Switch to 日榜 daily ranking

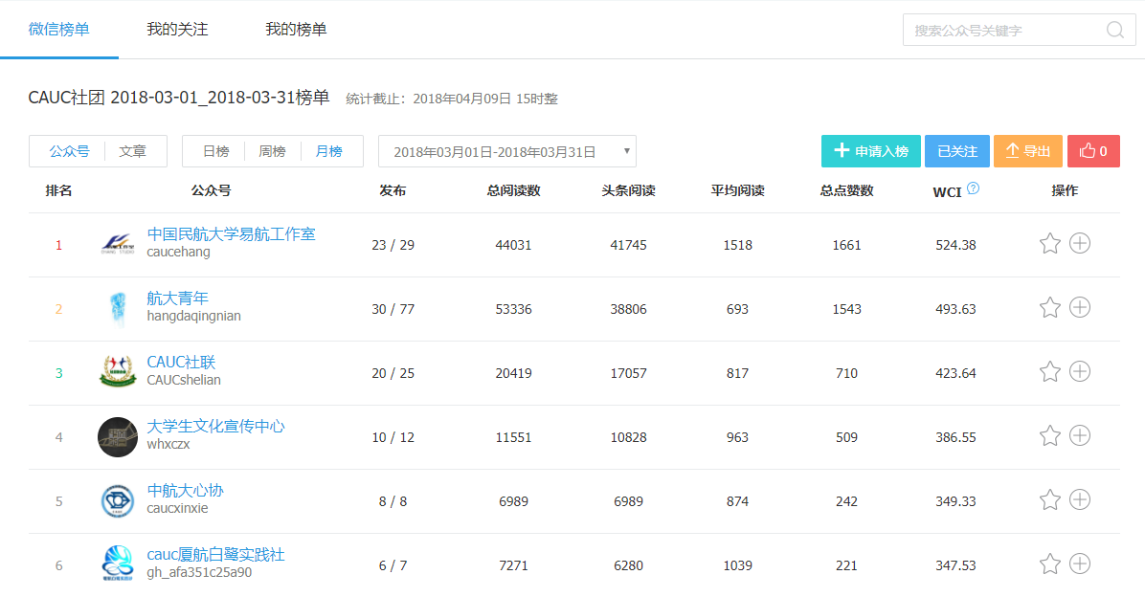point(215,151)
